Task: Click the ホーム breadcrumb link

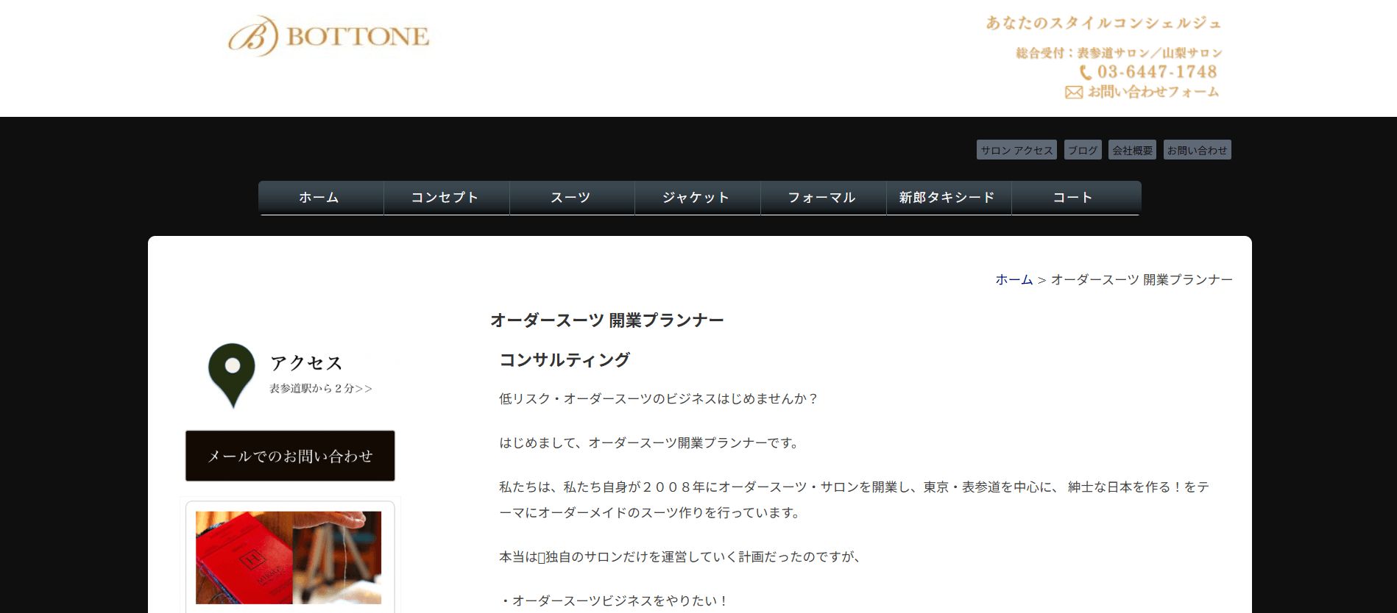Action: point(1014,279)
